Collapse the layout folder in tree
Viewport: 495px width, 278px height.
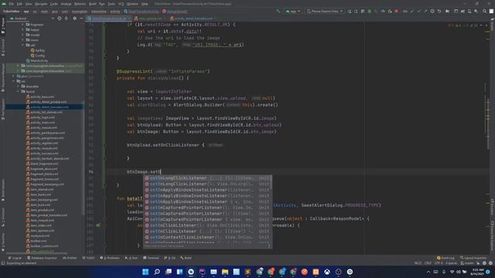coord(18,91)
